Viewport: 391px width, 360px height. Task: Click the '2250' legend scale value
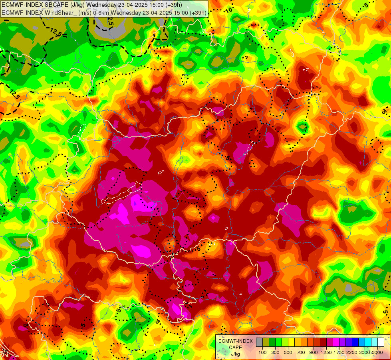coord(352,352)
